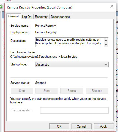
Task: Select the svchost.exe executable path text
Action: [x=44, y=57]
